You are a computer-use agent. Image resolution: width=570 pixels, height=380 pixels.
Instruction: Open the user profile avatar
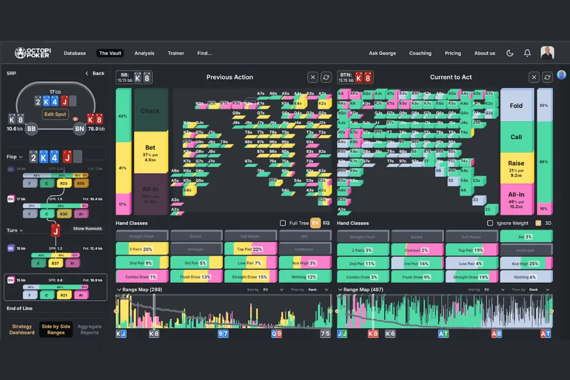[547, 53]
